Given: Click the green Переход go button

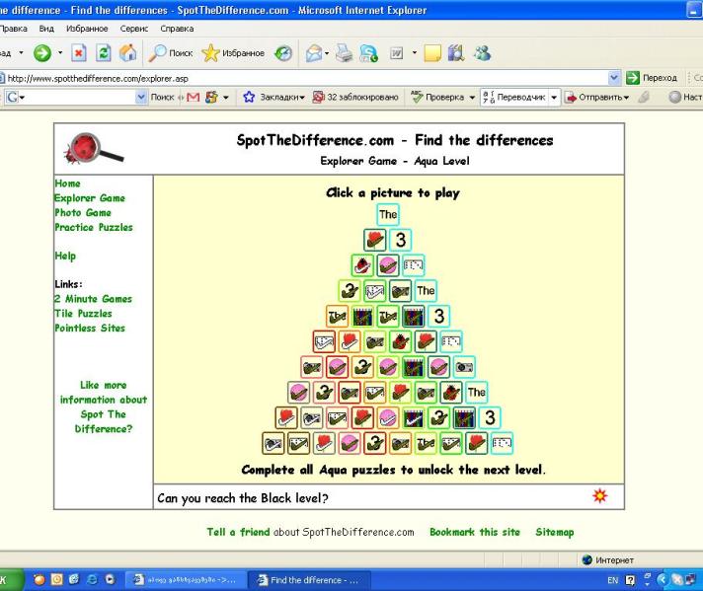Looking at the screenshot, I should tap(652, 78).
